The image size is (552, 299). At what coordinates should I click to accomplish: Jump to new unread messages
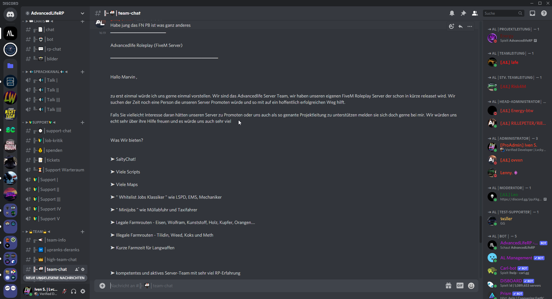[55, 278]
